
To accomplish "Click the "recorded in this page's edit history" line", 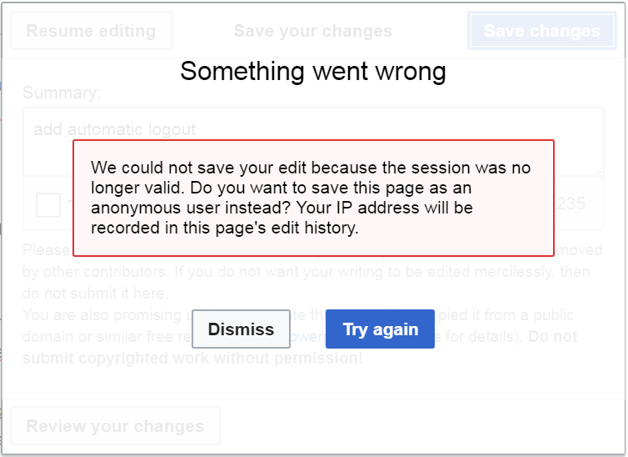I will tap(225, 227).
